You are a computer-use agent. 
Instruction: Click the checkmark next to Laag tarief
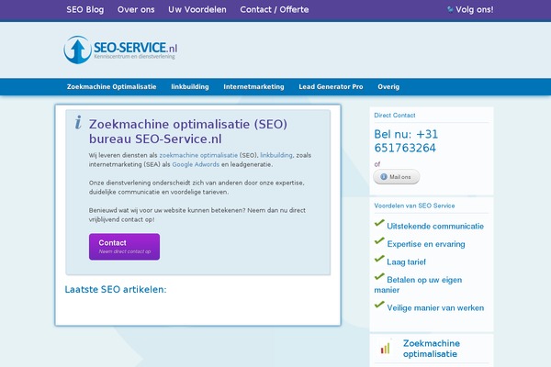(379, 260)
